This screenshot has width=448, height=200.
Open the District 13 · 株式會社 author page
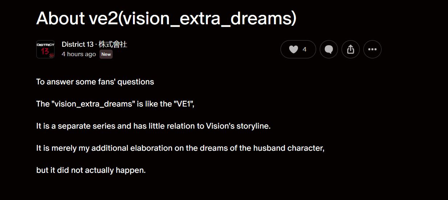[94, 44]
